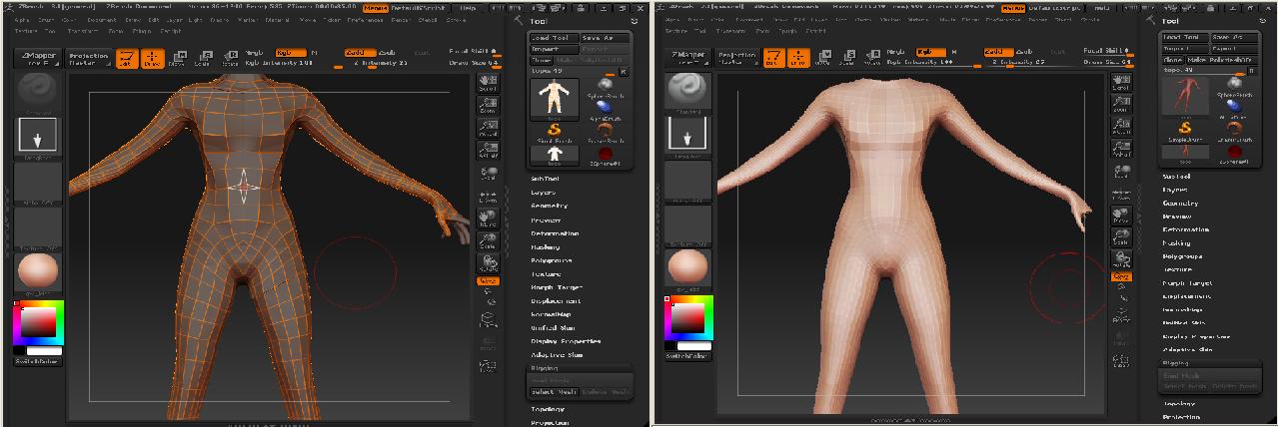Click Edit mode icon in shaded window toolbar

(772, 58)
